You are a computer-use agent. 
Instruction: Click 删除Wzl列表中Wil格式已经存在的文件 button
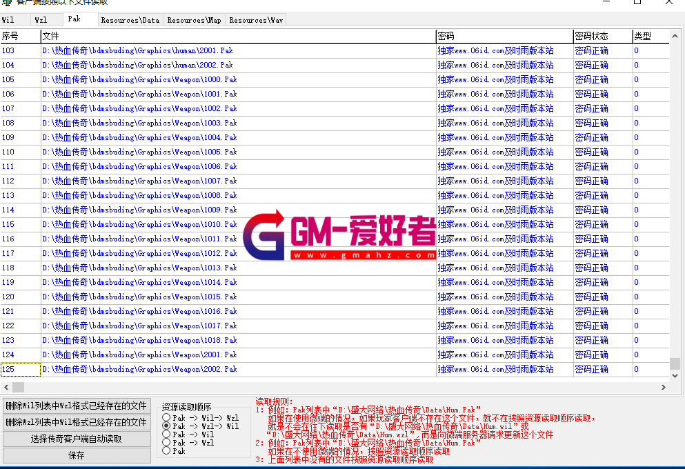(x=77, y=422)
